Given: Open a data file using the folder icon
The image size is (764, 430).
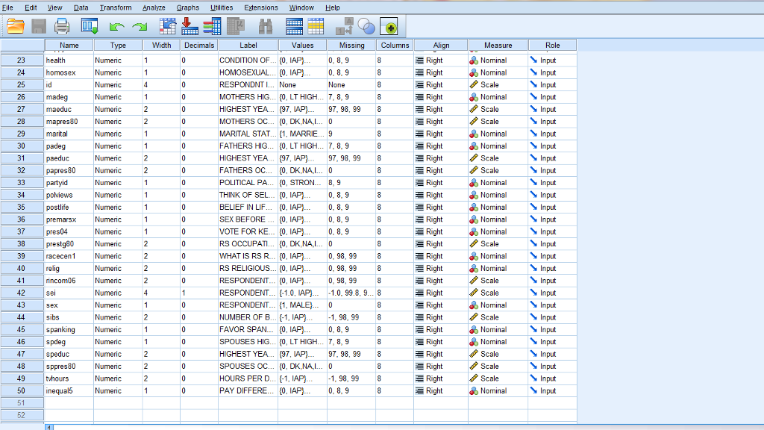Looking at the screenshot, I should (17, 26).
